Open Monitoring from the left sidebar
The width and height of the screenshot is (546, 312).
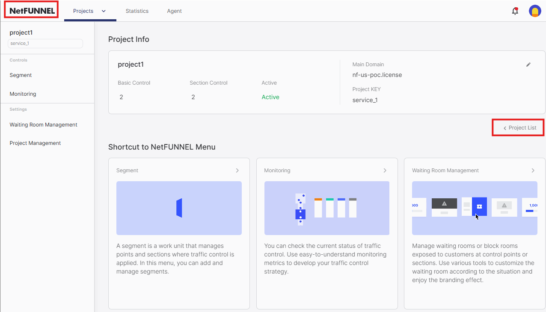coord(22,94)
